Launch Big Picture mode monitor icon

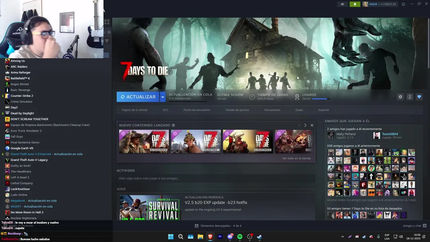click(x=403, y=4)
